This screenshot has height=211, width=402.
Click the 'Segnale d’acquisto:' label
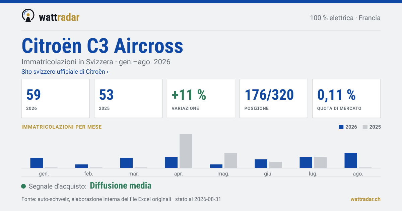tap(58, 186)
